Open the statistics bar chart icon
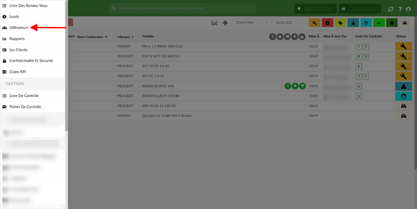The image size is (417, 209). (215, 23)
